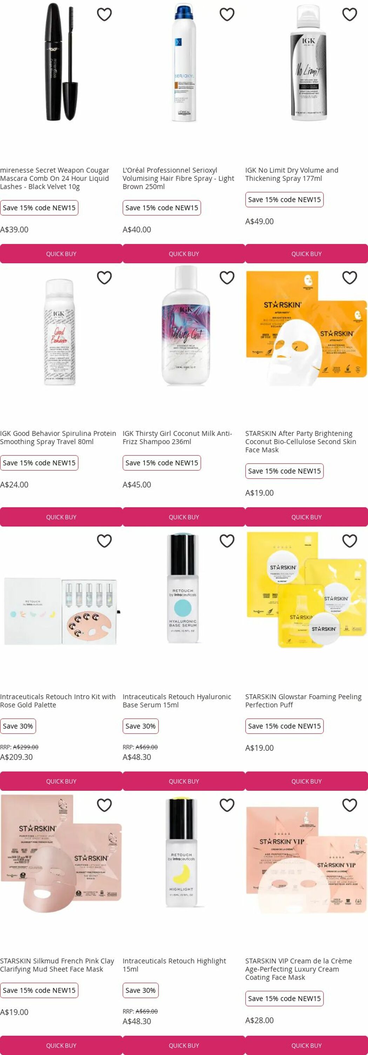Viewport: 368px width, 1055px height.
Task: Heart the STARSKIN Silkmud Pink Clay Mask
Action: [104, 805]
